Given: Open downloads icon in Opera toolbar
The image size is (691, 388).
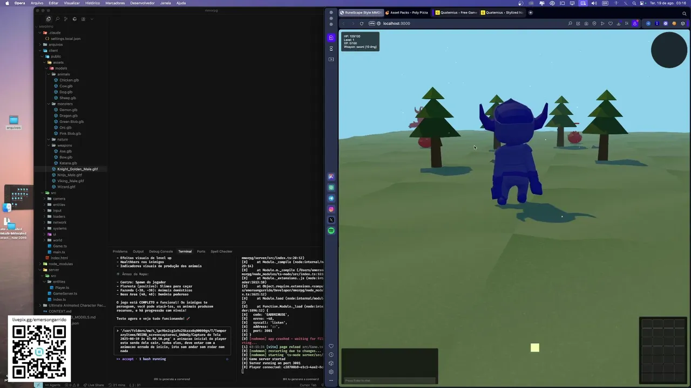Looking at the screenshot, I should [x=619, y=23].
